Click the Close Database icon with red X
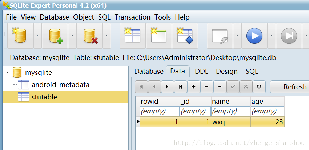This screenshot has width=309, height=150. pos(89,36)
